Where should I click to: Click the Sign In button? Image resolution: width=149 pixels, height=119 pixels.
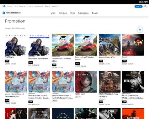point(138,6)
